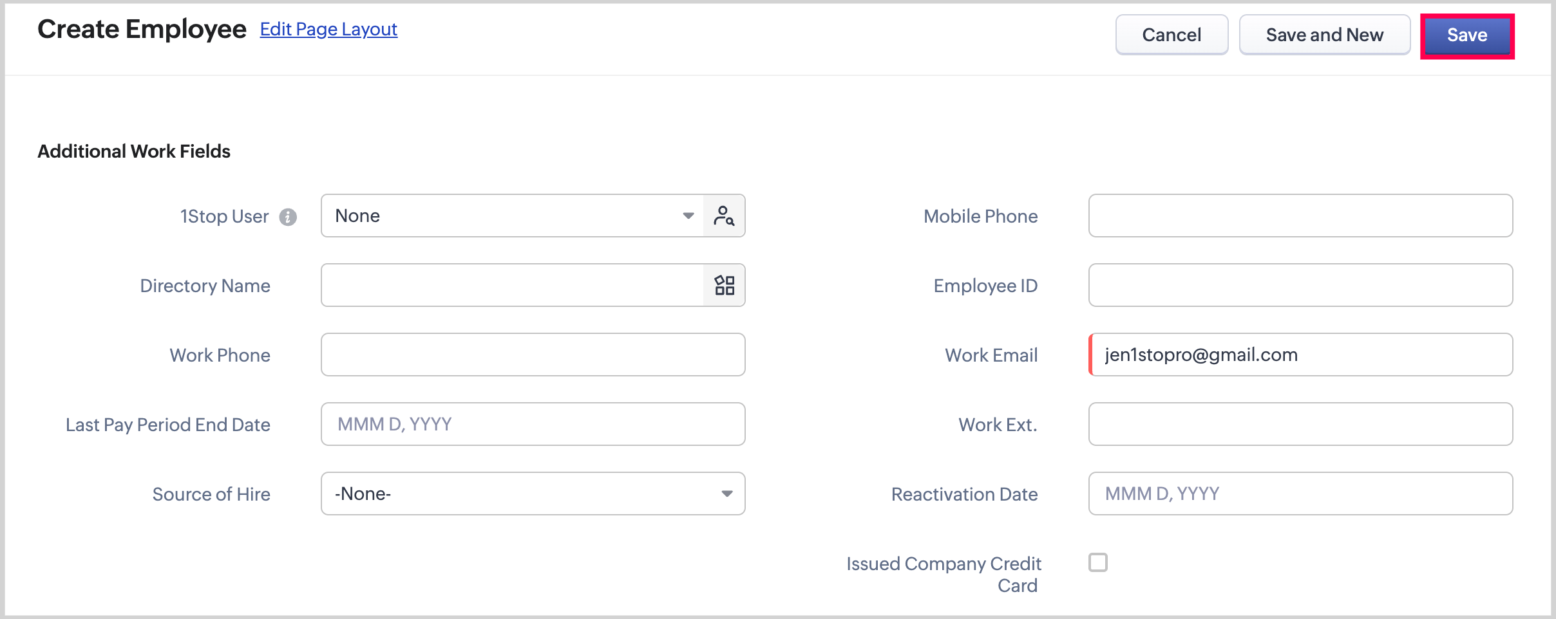Image resolution: width=1556 pixels, height=619 pixels.
Task: Click the Work Email field
Action: pyautogui.click(x=1300, y=355)
